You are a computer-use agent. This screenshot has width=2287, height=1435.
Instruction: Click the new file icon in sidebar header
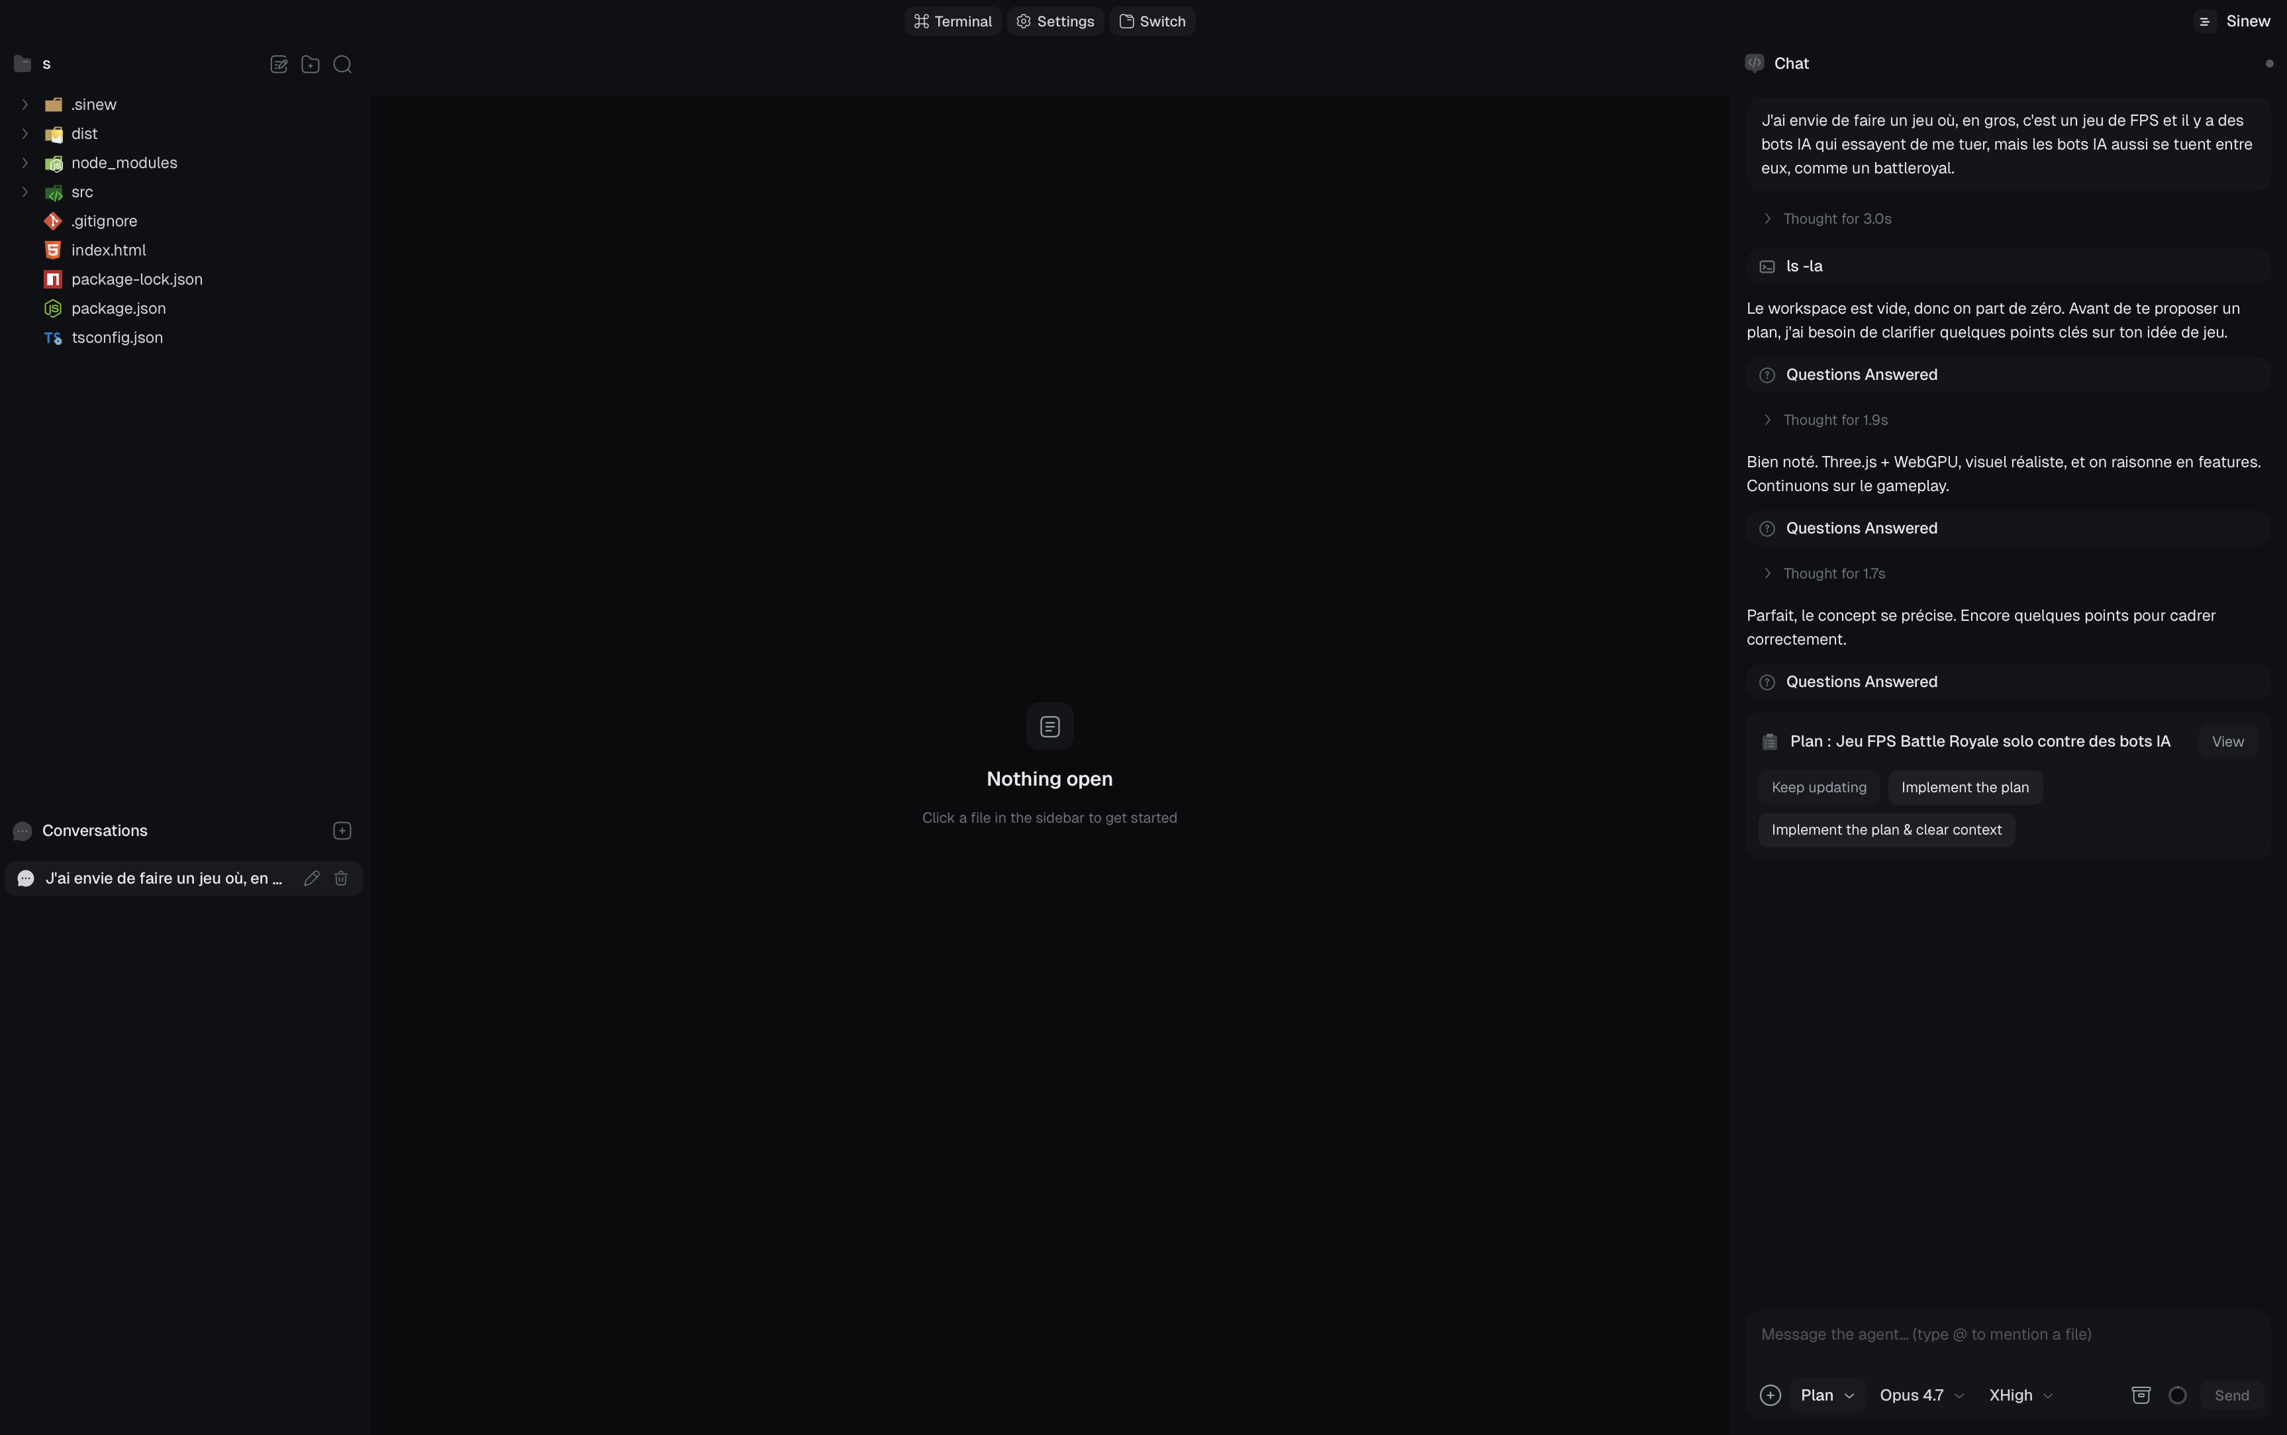278,65
